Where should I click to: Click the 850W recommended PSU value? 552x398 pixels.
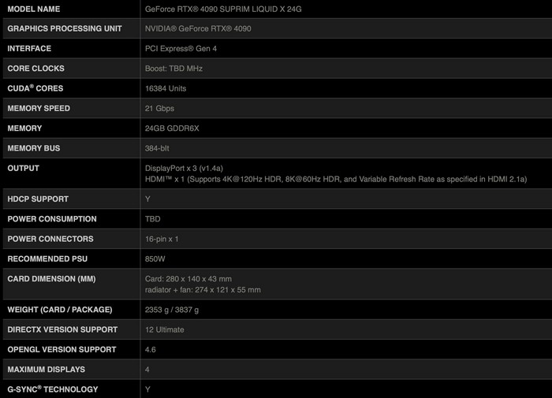[156, 259]
